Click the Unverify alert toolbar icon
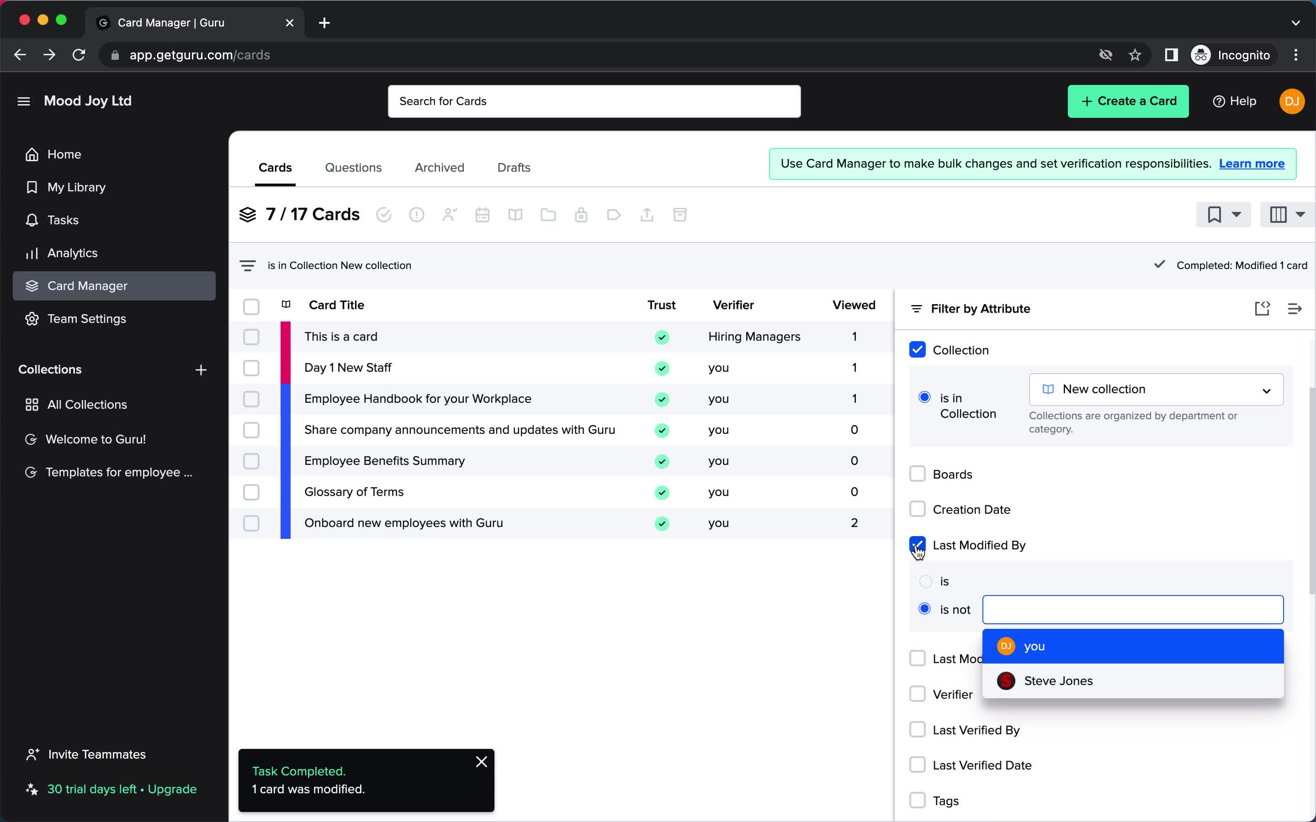The image size is (1316, 822). click(x=417, y=215)
